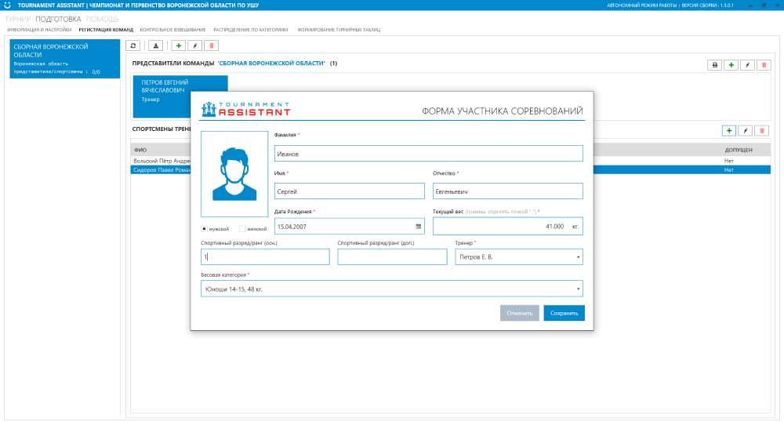Select the женский gender option

(243, 229)
